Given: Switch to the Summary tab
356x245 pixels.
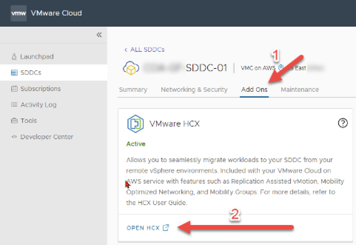Looking at the screenshot, I should pos(133,90).
